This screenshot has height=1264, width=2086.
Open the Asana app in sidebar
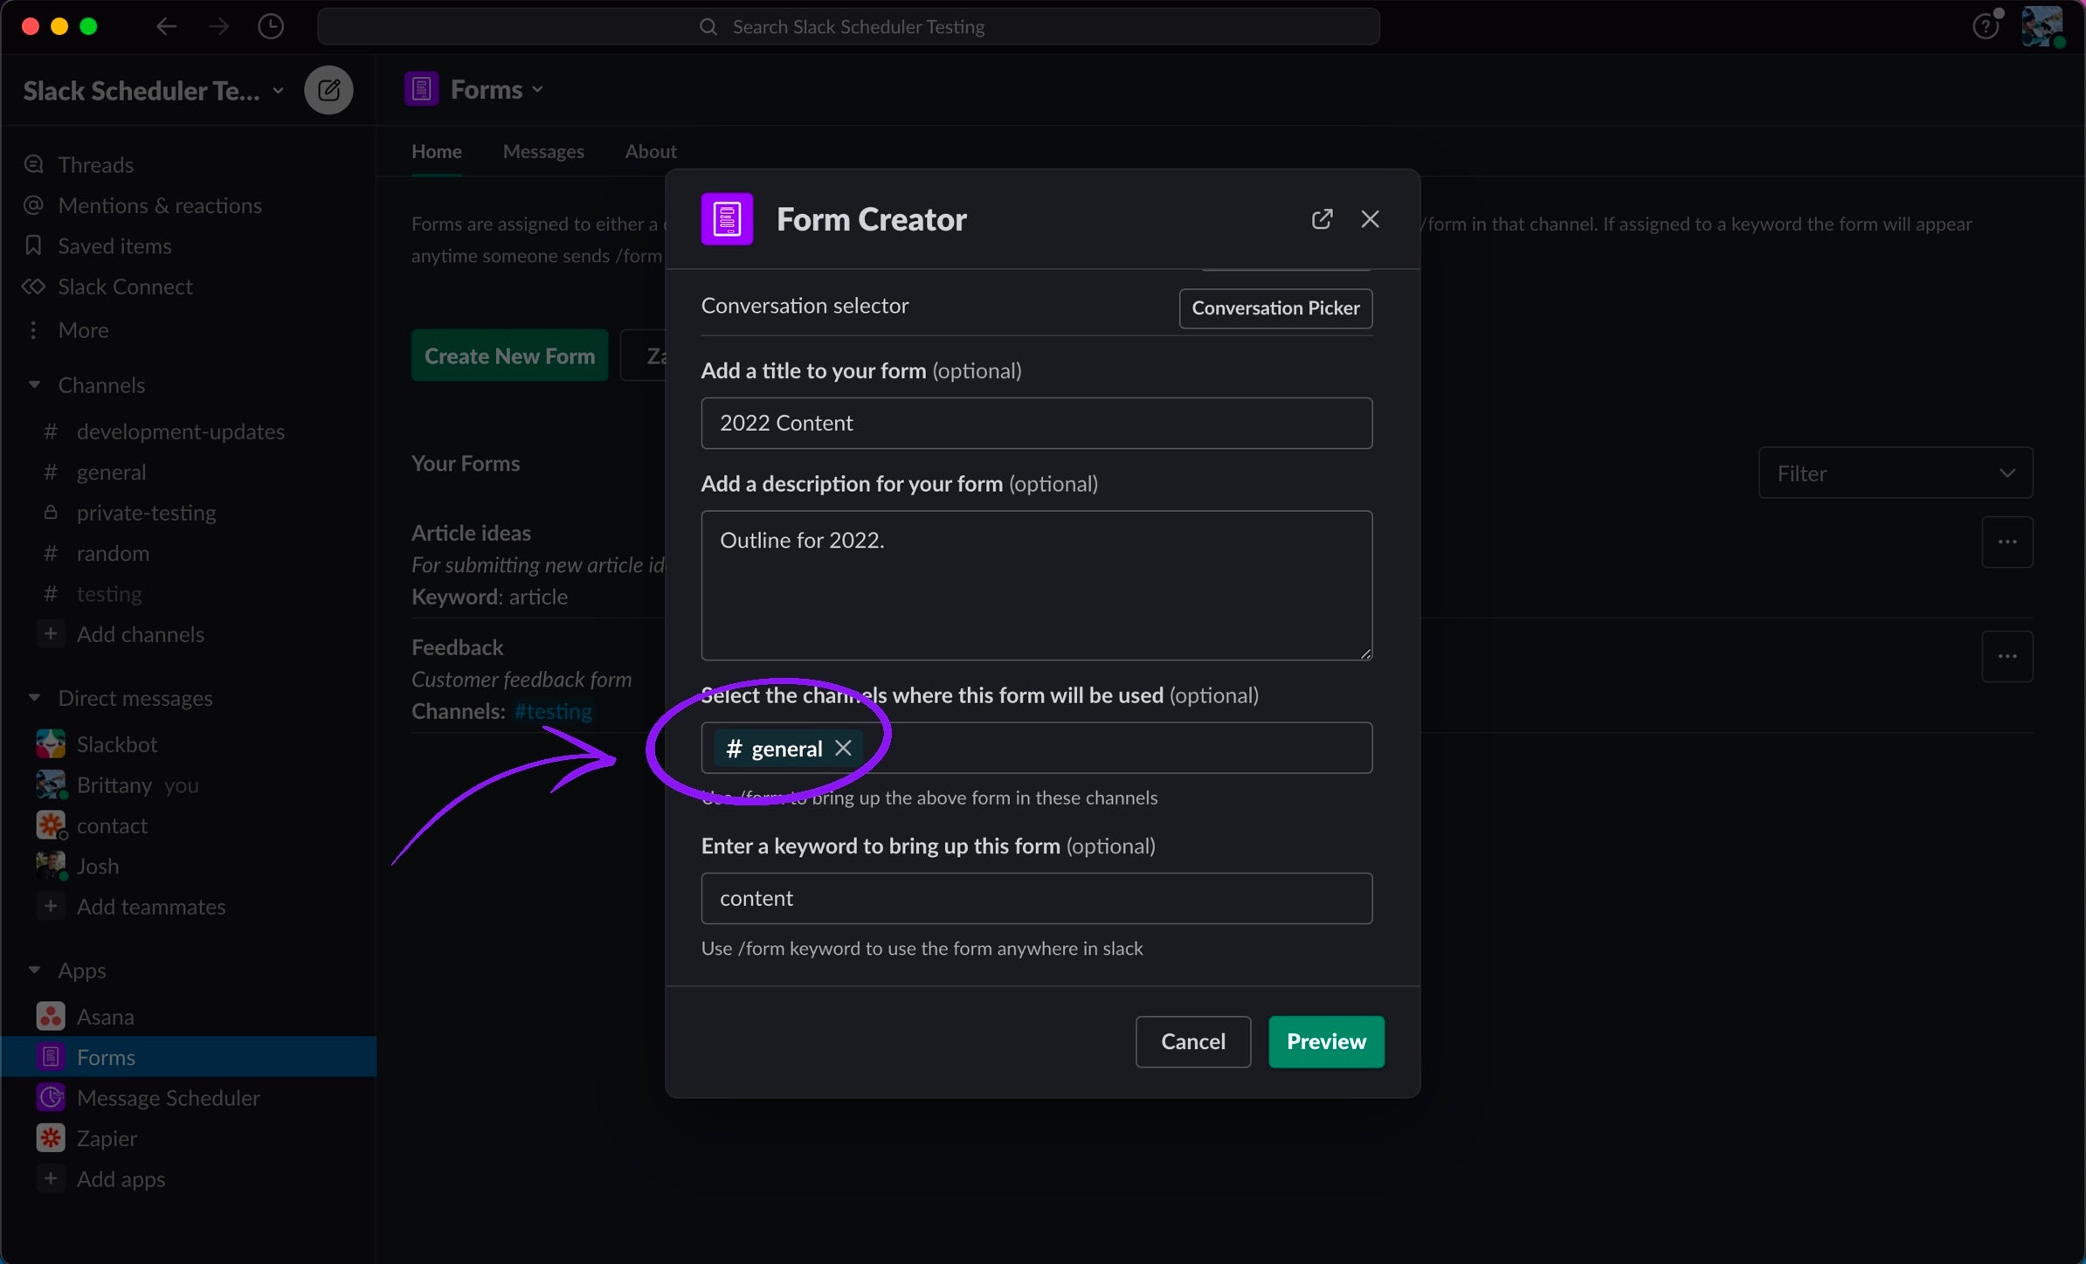click(x=105, y=1017)
